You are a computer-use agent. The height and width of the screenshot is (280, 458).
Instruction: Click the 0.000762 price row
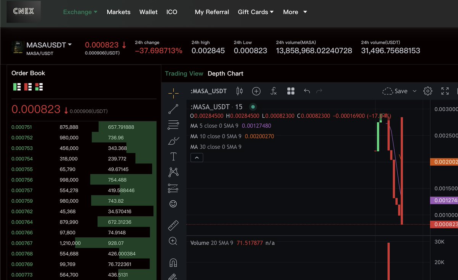click(x=82, y=211)
